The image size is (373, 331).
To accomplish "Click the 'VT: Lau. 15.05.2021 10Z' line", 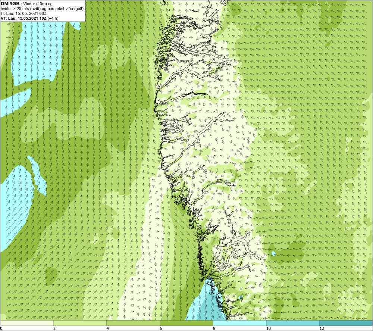I will coord(23,18).
